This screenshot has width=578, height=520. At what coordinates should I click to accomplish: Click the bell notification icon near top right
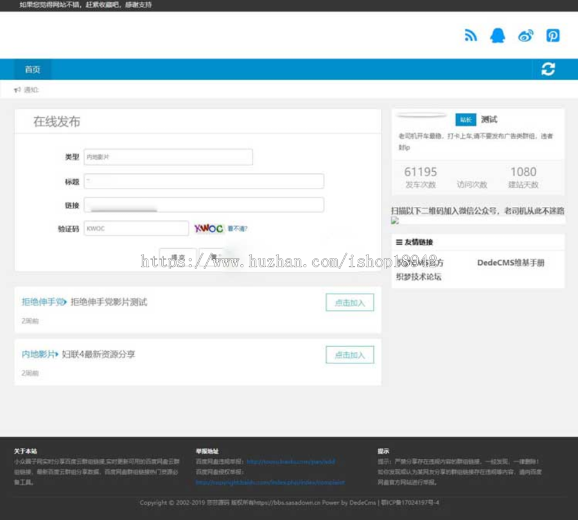(498, 36)
